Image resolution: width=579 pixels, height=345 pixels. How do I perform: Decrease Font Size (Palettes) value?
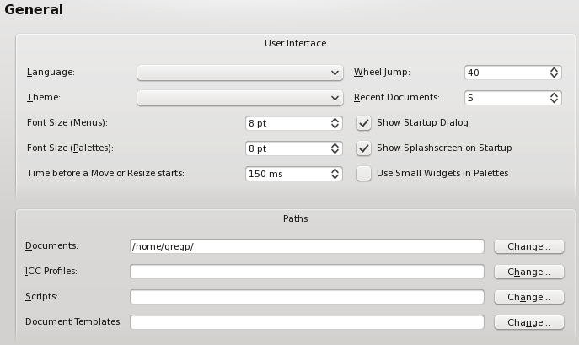[x=335, y=152]
